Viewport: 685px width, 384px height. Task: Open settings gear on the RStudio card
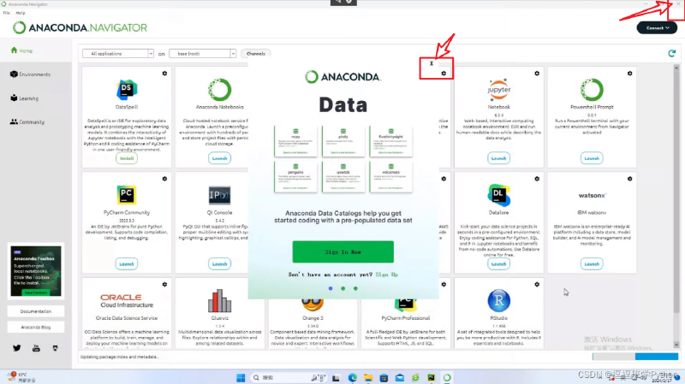pos(537,285)
